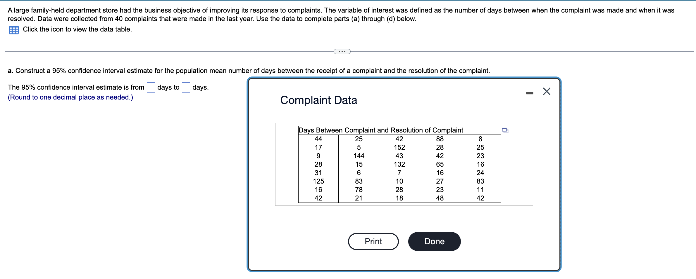Select the Complaint Data title text
This screenshot has width=696, height=279.
point(318,100)
